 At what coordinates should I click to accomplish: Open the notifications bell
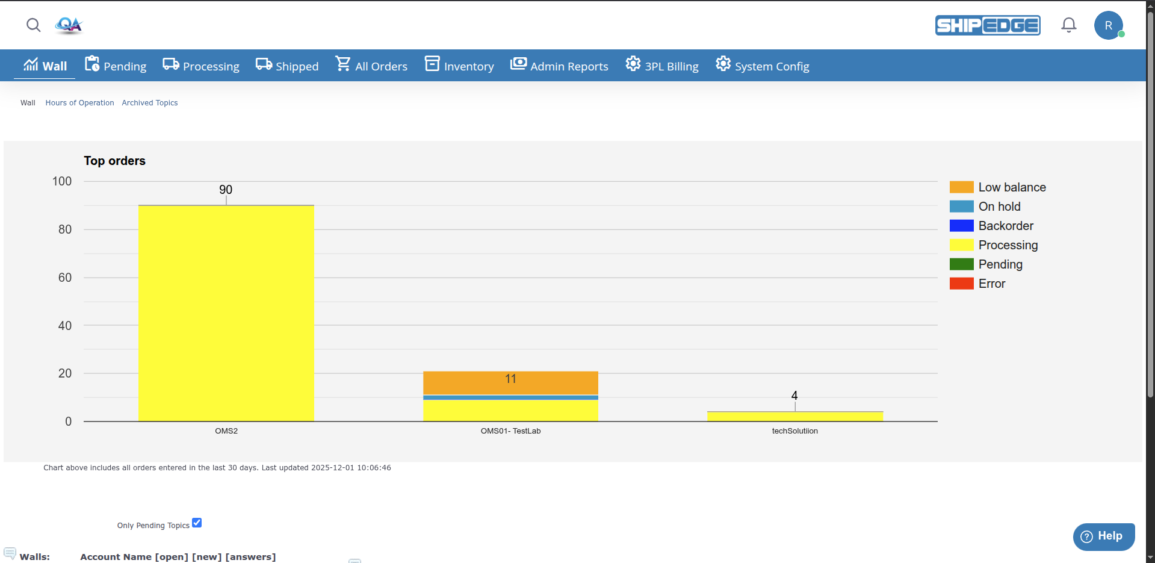pyautogui.click(x=1068, y=25)
